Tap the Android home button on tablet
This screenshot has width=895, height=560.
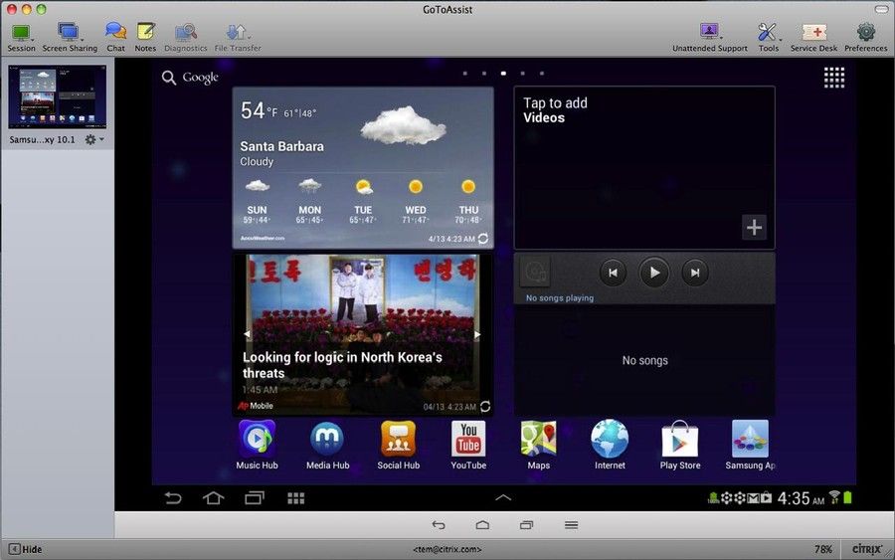[x=213, y=498]
